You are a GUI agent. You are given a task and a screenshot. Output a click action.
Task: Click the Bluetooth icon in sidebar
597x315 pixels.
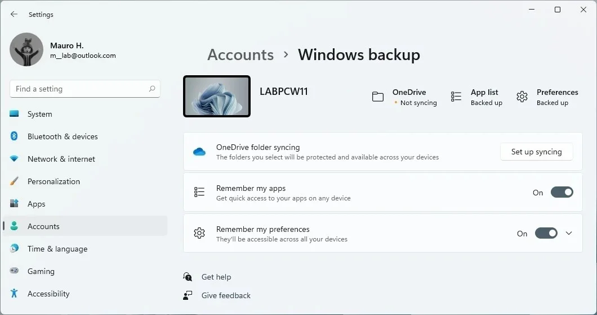click(x=14, y=136)
